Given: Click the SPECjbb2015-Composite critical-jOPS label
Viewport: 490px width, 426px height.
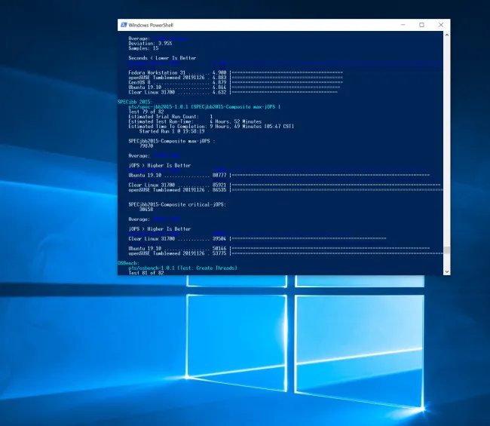Looking at the screenshot, I should 176,204.
